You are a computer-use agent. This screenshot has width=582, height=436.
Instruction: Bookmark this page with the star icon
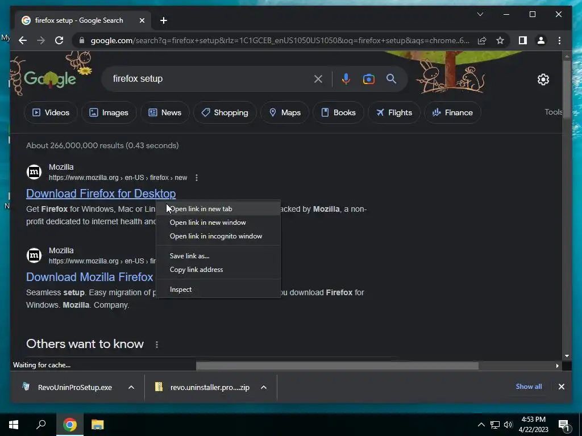[x=500, y=40]
